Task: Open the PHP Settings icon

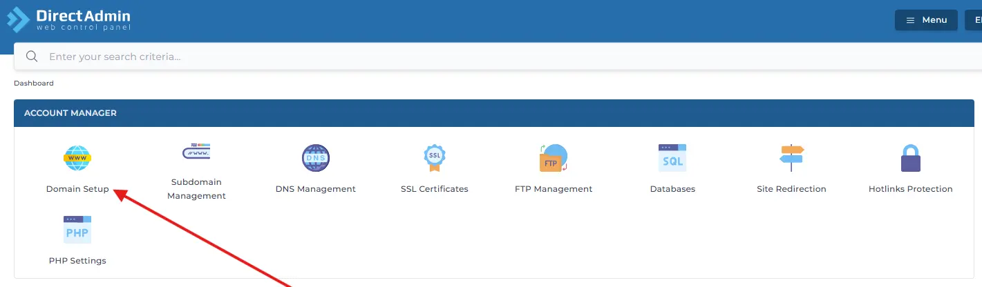Action: click(77, 230)
